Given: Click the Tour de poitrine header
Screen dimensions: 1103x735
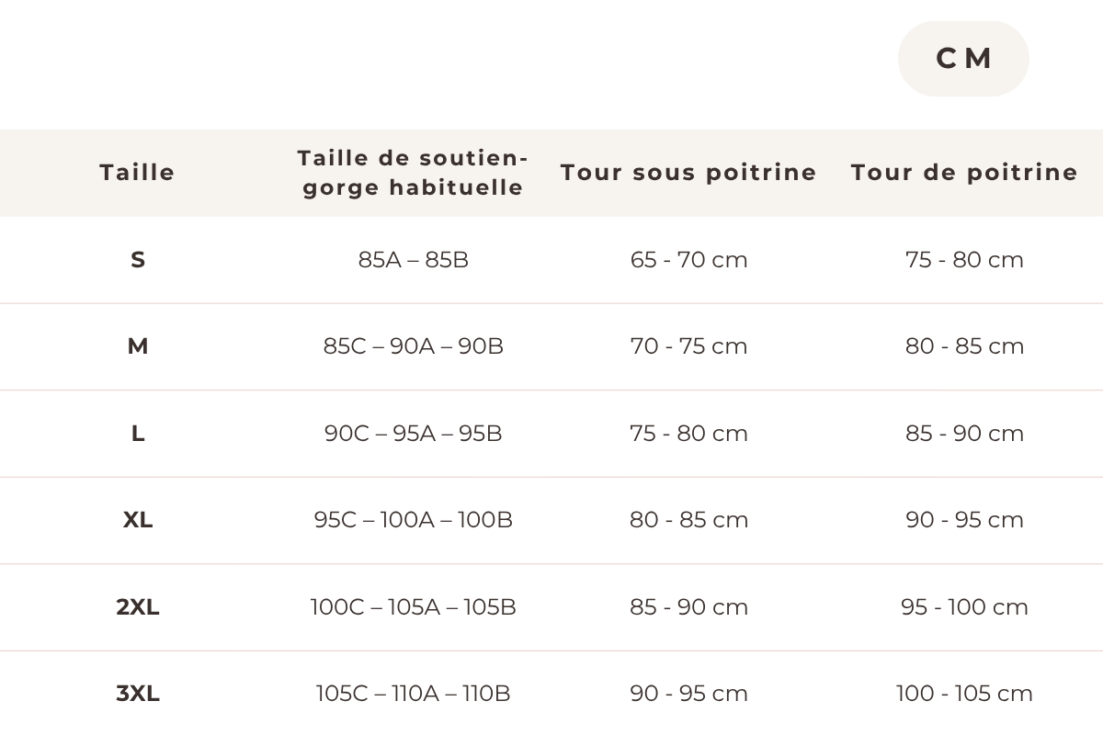Looking at the screenshot, I should click(x=964, y=173).
